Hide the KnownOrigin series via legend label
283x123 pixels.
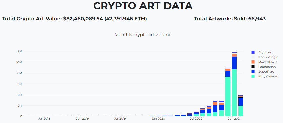point(268,57)
